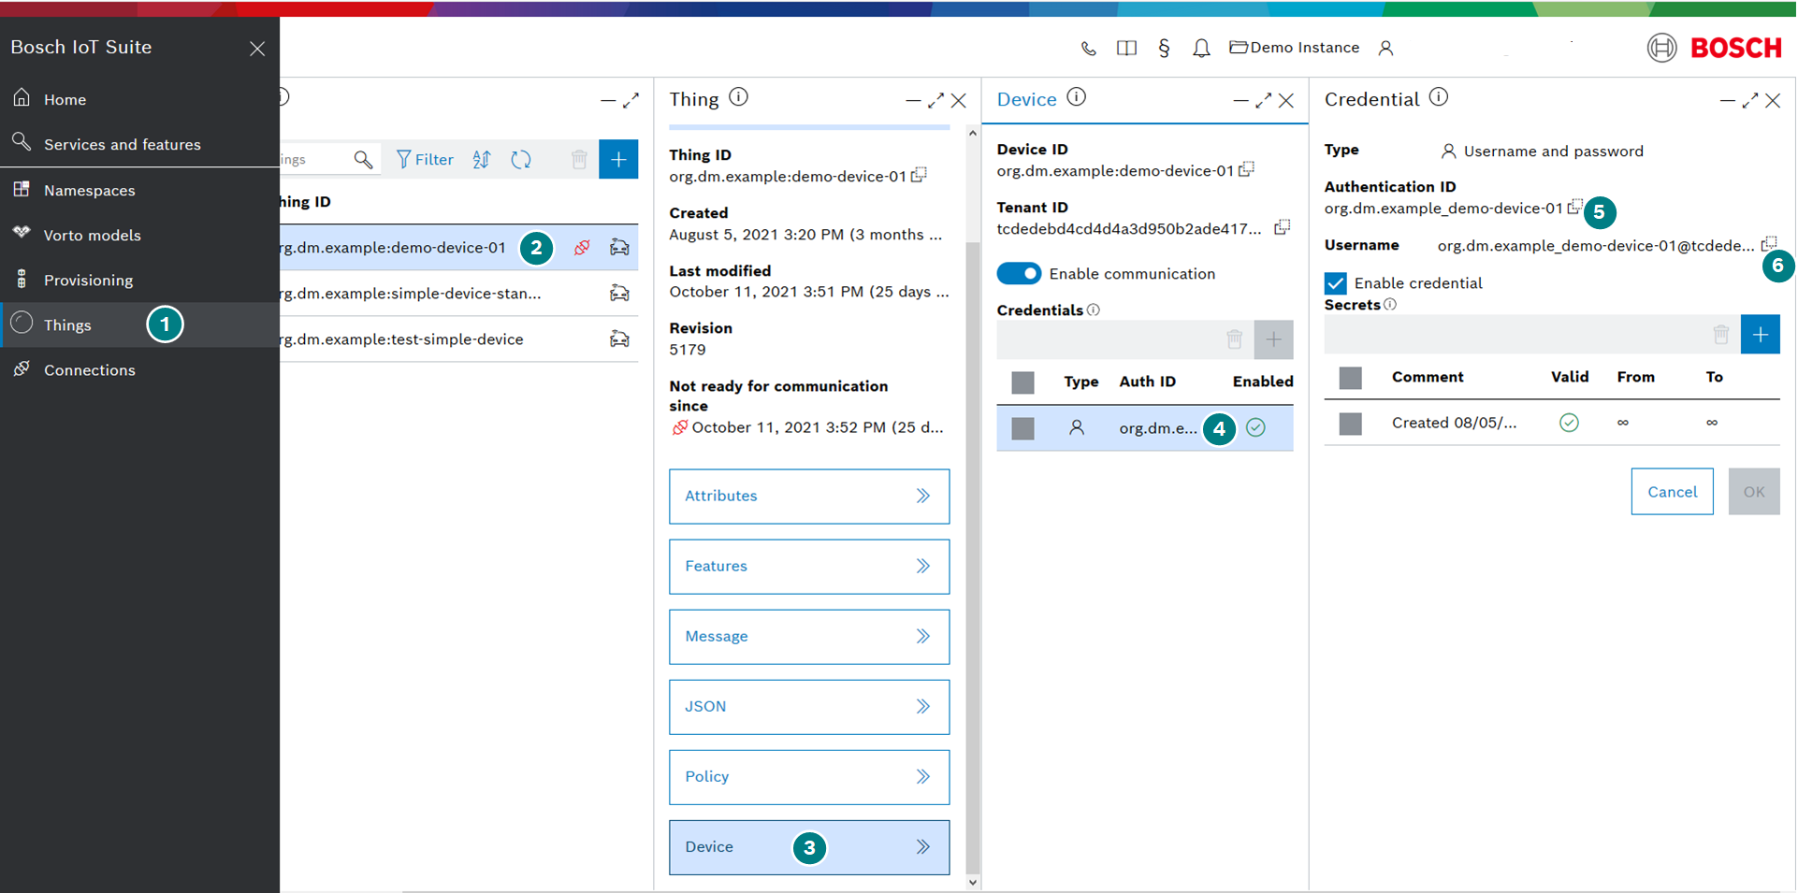Image resolution: width=1798 pixels, height=893 pixels.
Task: Toggle select-all checkbox in secrets table
Action: coord(1351,378)
